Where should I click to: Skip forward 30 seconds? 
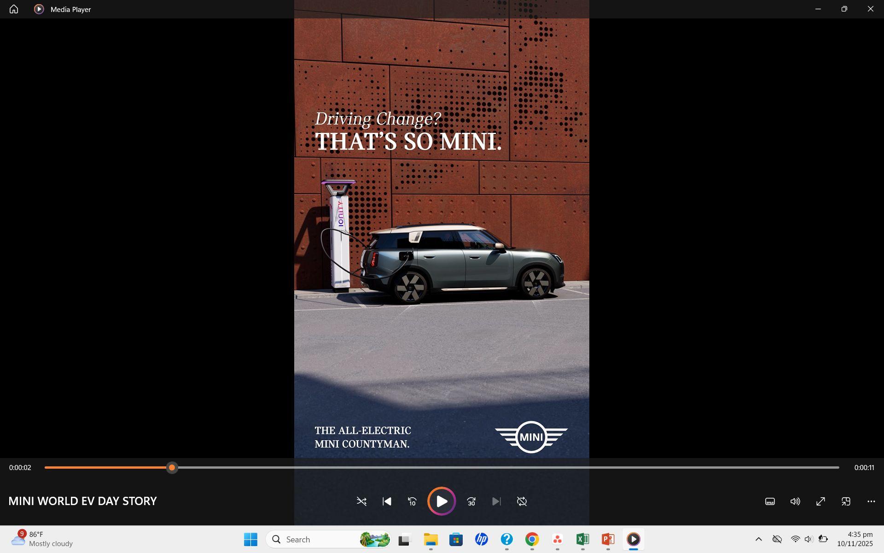point(471,501)
